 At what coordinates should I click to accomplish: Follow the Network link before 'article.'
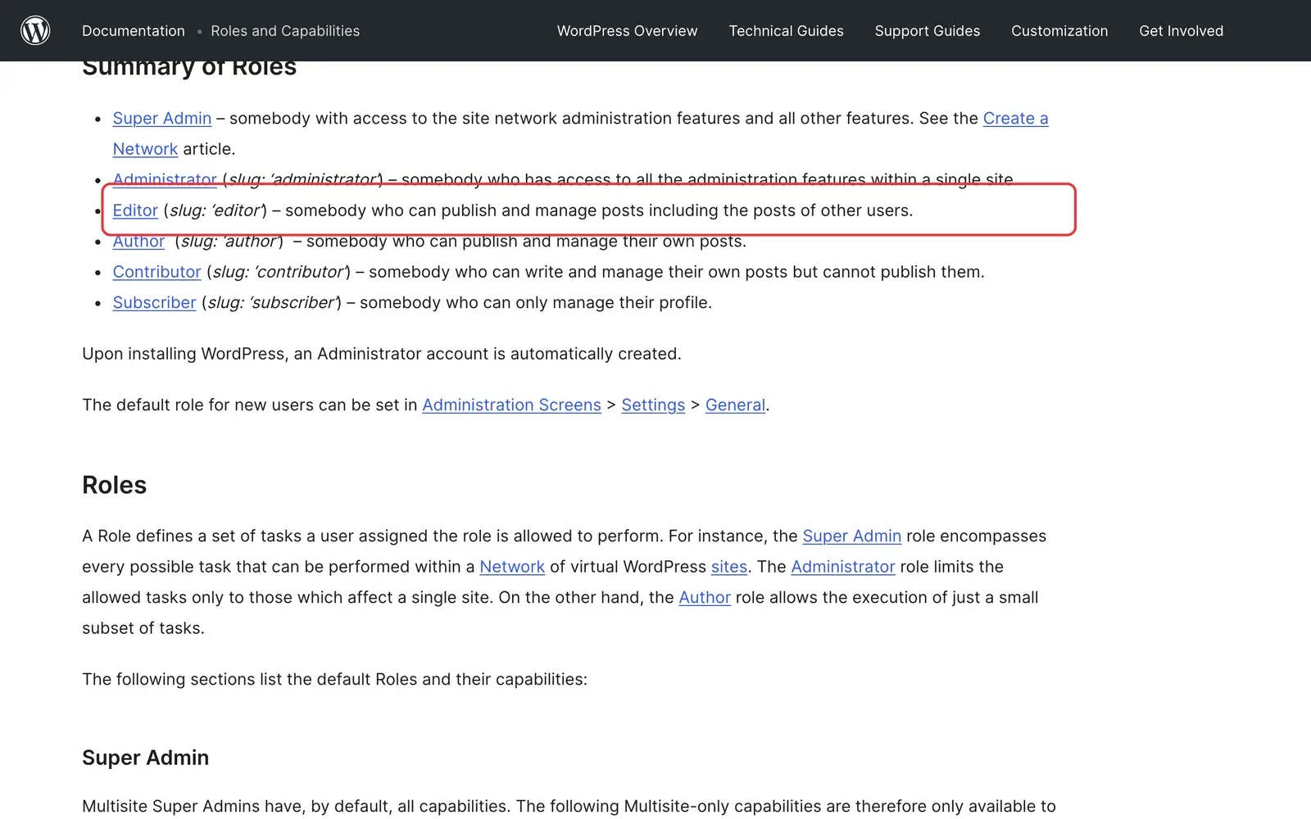(145, 149)
